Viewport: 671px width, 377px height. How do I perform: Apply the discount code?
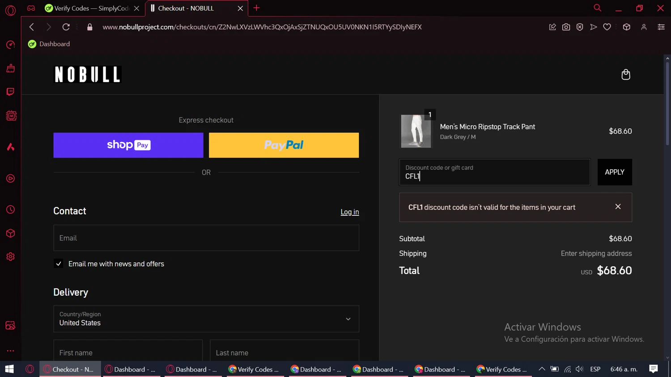[615, 172]
